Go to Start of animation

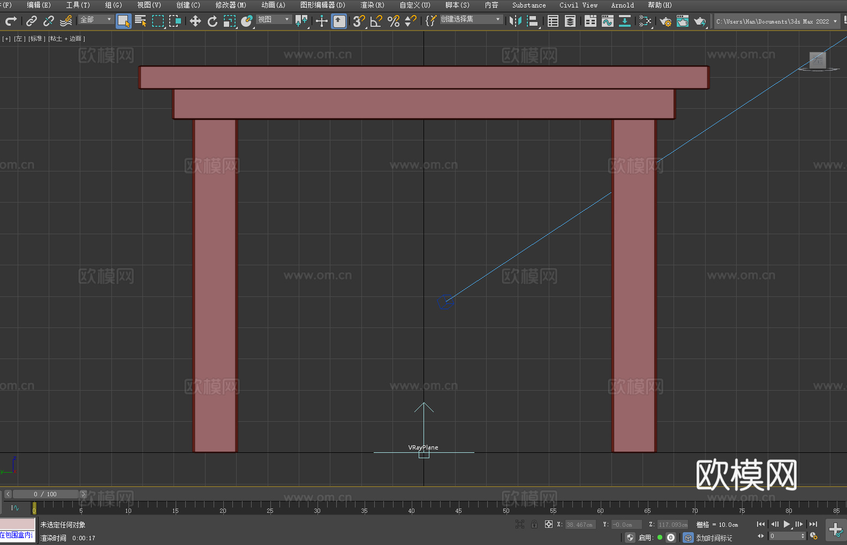click(761, 524)
